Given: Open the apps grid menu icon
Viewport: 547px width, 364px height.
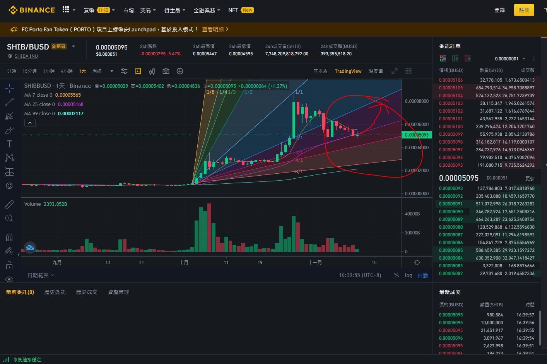Looking at the screenshot, I should point(66,10).
